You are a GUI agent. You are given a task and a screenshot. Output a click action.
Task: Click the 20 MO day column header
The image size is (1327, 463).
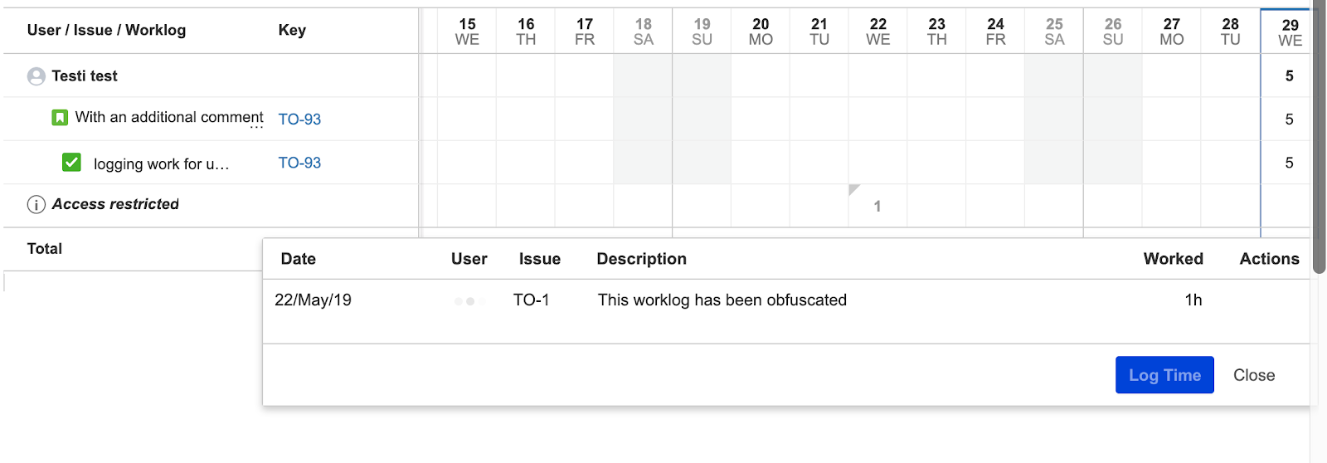pyautogui.click(x=761, y=32)
